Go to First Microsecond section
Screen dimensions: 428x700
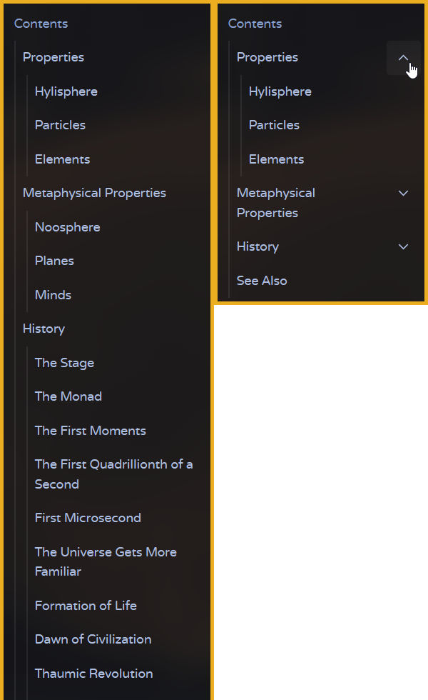[x=88, y=518]
